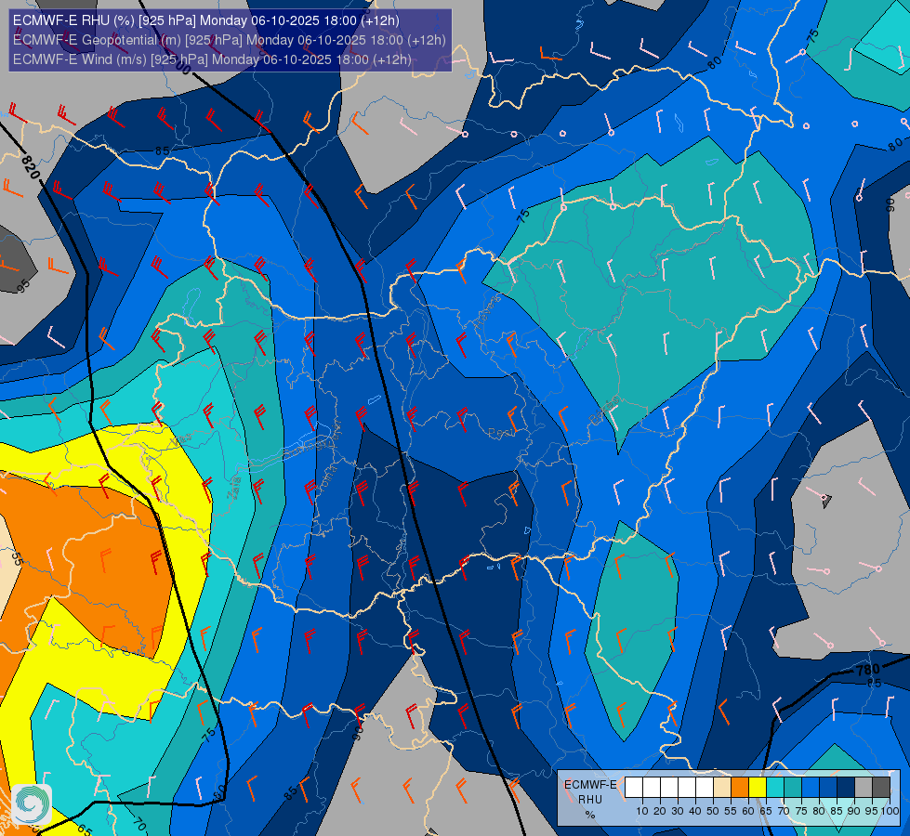Click the 95 humidity contour label on the map
The width and height of the screenshot is (910, 836).
pos(23,285)
